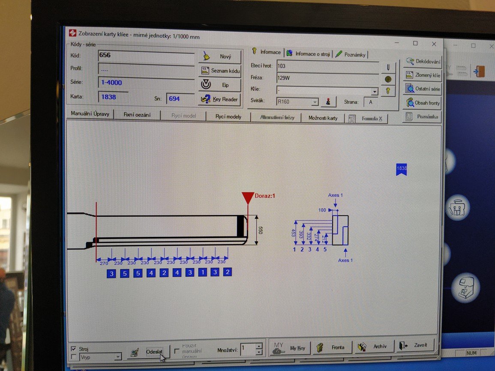Show Obsah fronty queue contents
The image size is (495, 371).
(423, 103)
